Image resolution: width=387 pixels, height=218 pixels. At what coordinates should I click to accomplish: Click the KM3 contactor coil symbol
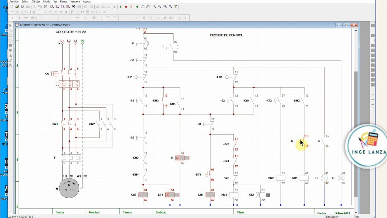click(143, 195)
